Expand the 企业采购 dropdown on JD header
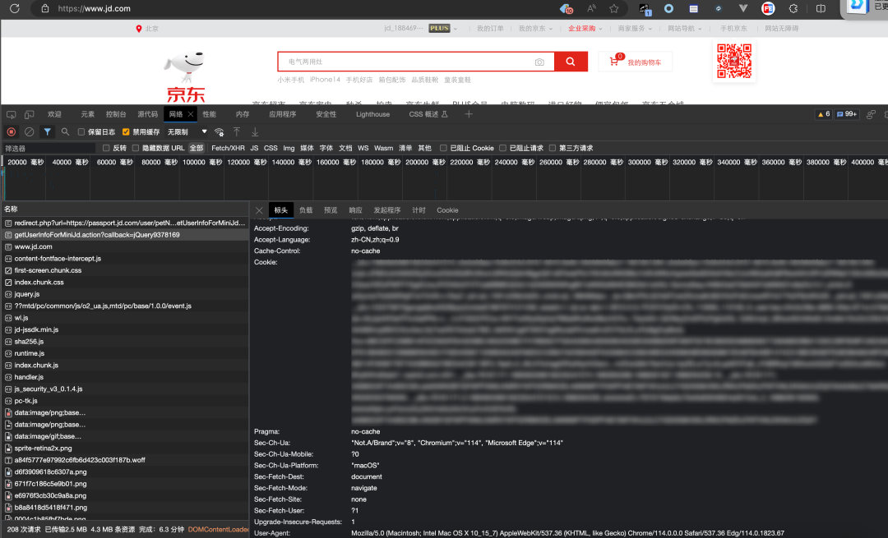Screen dimensions: 888x538 [585, 28]
